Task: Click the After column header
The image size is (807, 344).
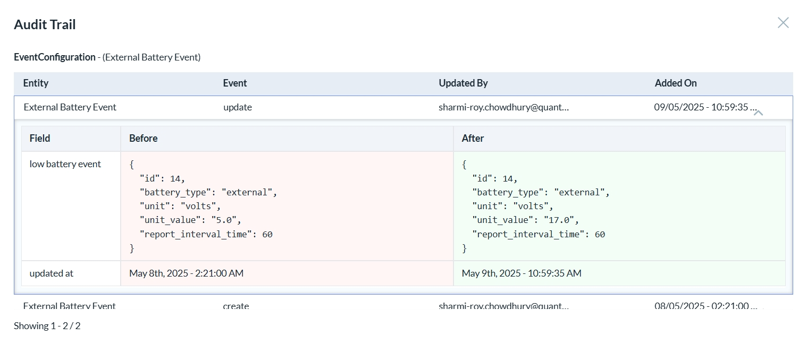Action: (x=473, y=139)
